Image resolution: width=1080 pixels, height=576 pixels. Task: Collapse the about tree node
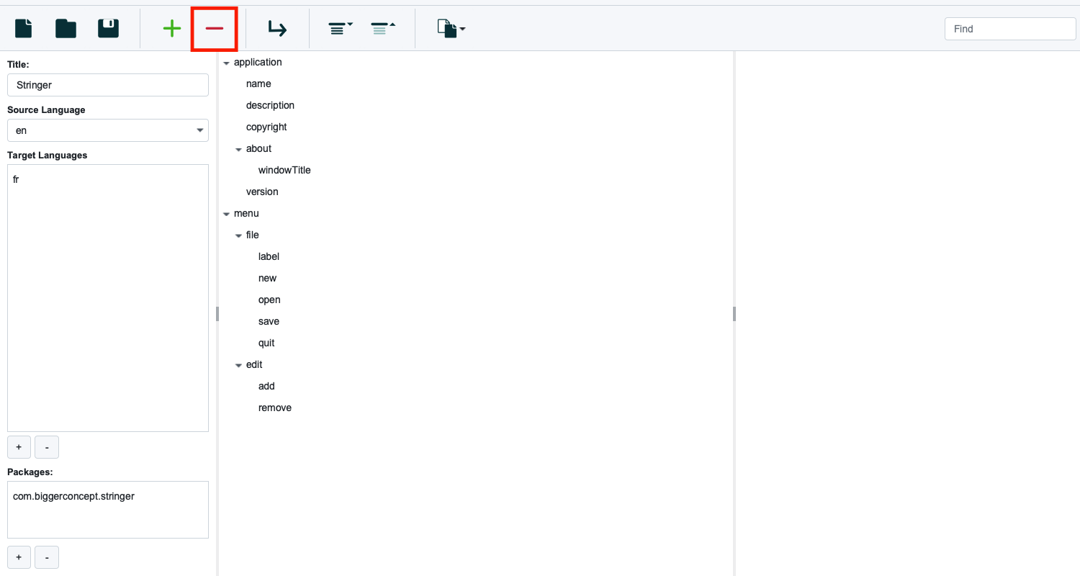tap(238, 149)
